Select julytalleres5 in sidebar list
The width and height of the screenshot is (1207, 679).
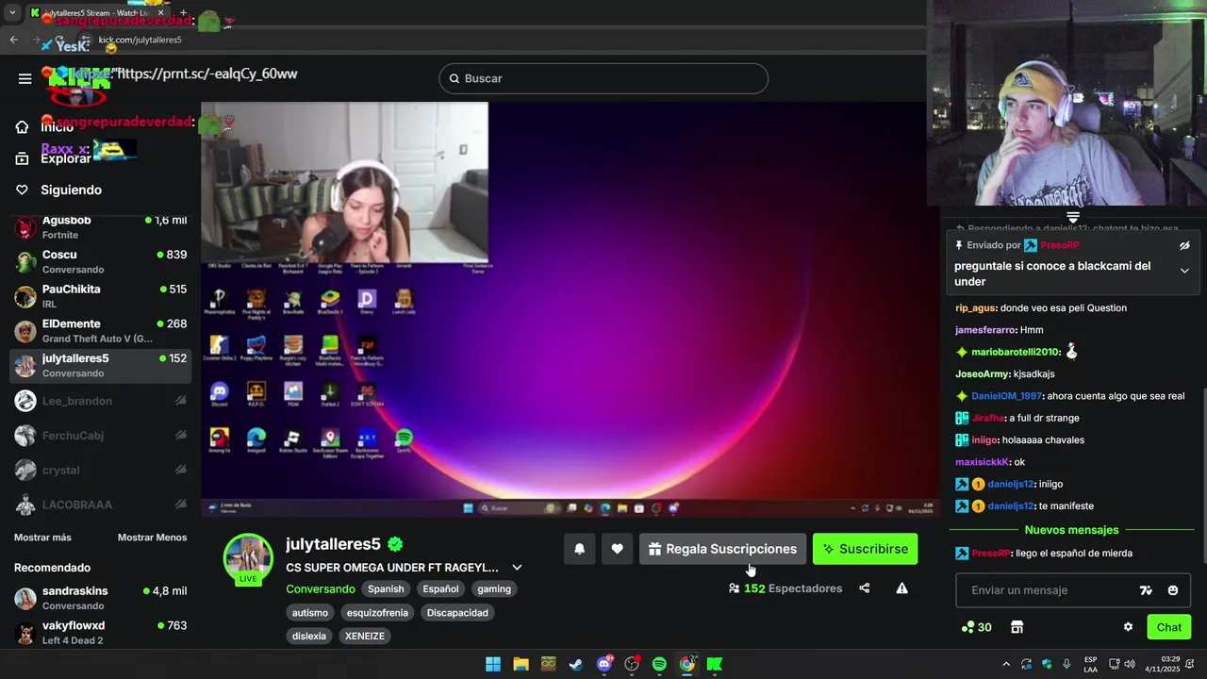[100, 366]
